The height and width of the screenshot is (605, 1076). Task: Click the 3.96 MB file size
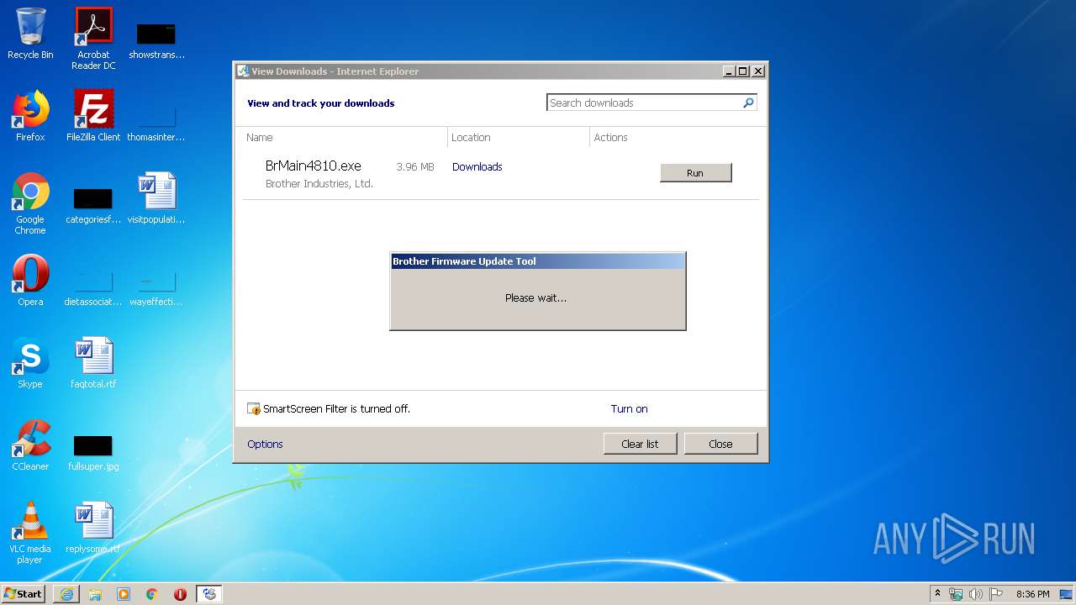(x=415, y=167)
